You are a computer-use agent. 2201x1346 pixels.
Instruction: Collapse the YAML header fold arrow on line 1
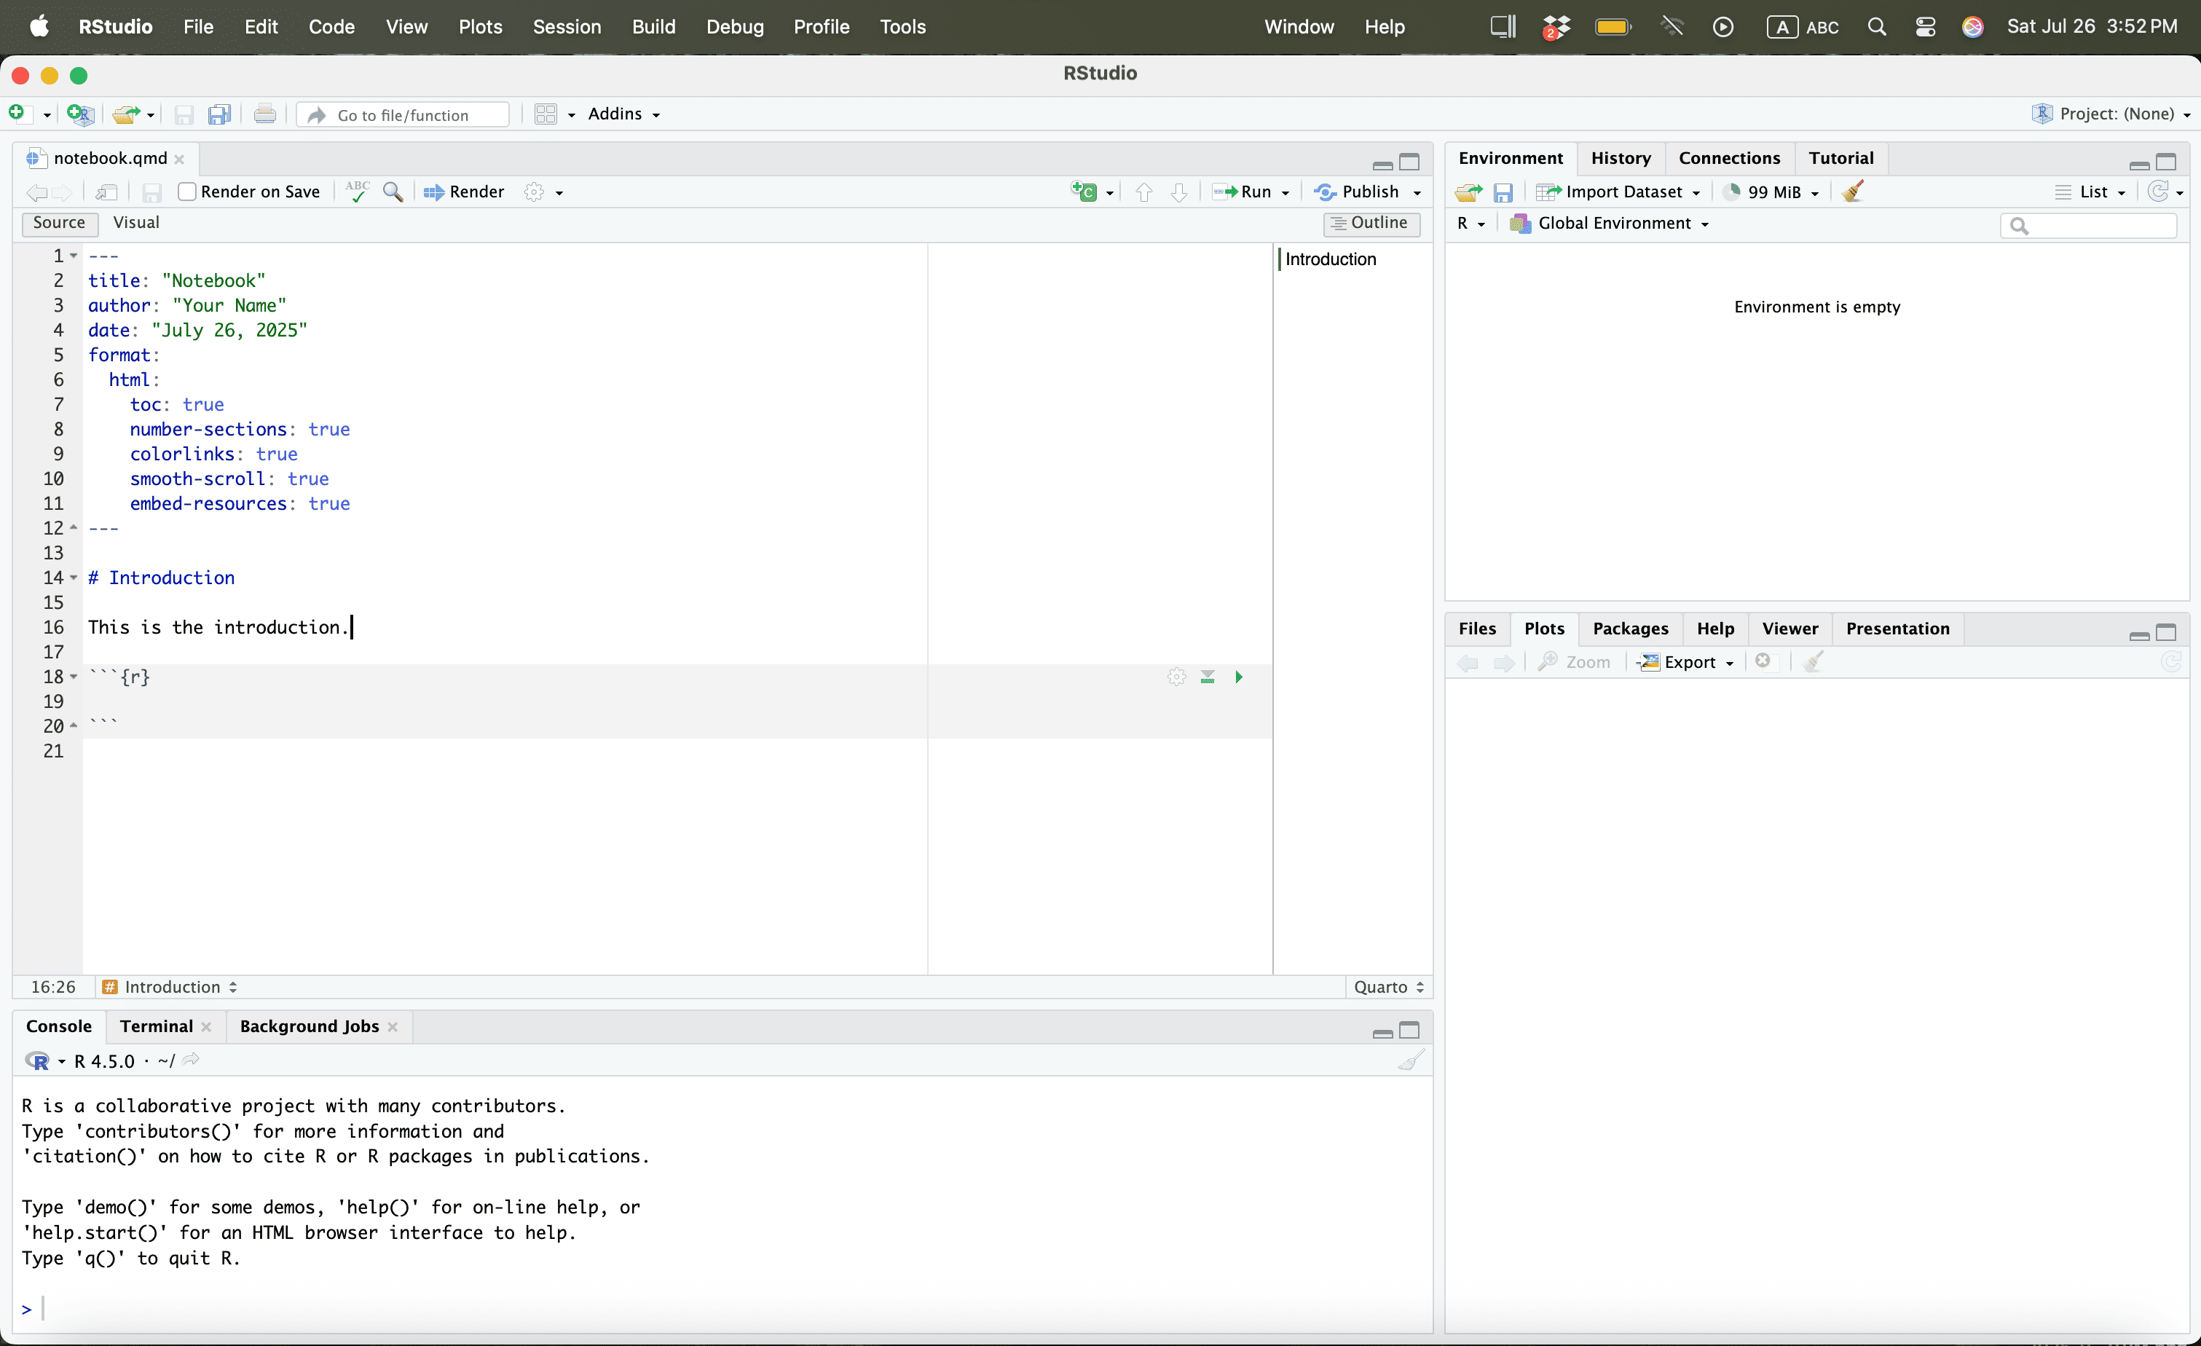tap(74, 256)
